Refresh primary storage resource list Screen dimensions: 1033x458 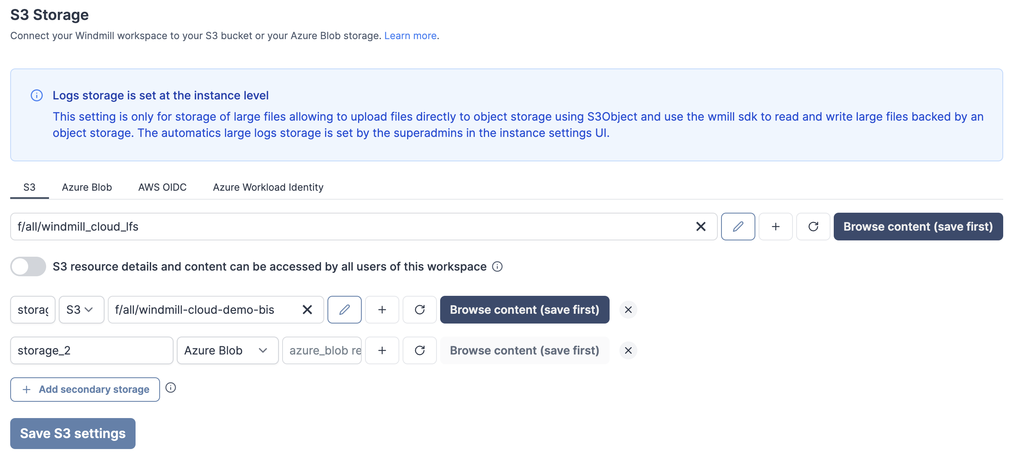pos(813,227)
